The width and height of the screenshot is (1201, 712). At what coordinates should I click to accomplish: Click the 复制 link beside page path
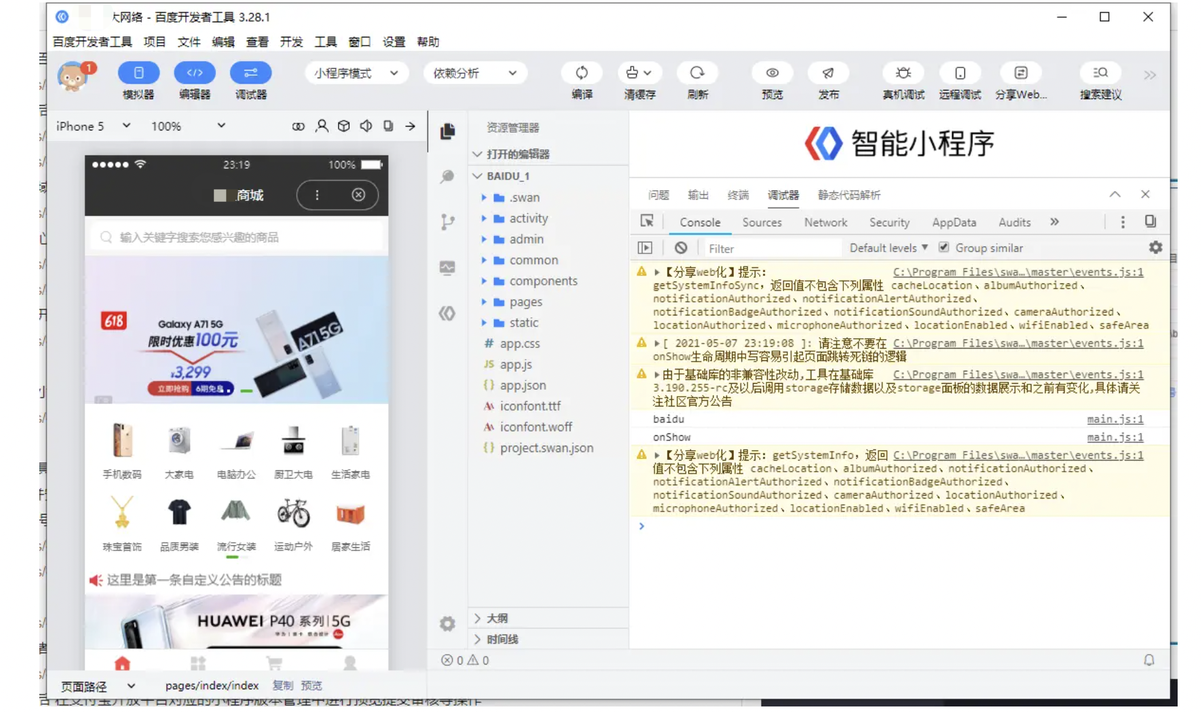(283, 686)
